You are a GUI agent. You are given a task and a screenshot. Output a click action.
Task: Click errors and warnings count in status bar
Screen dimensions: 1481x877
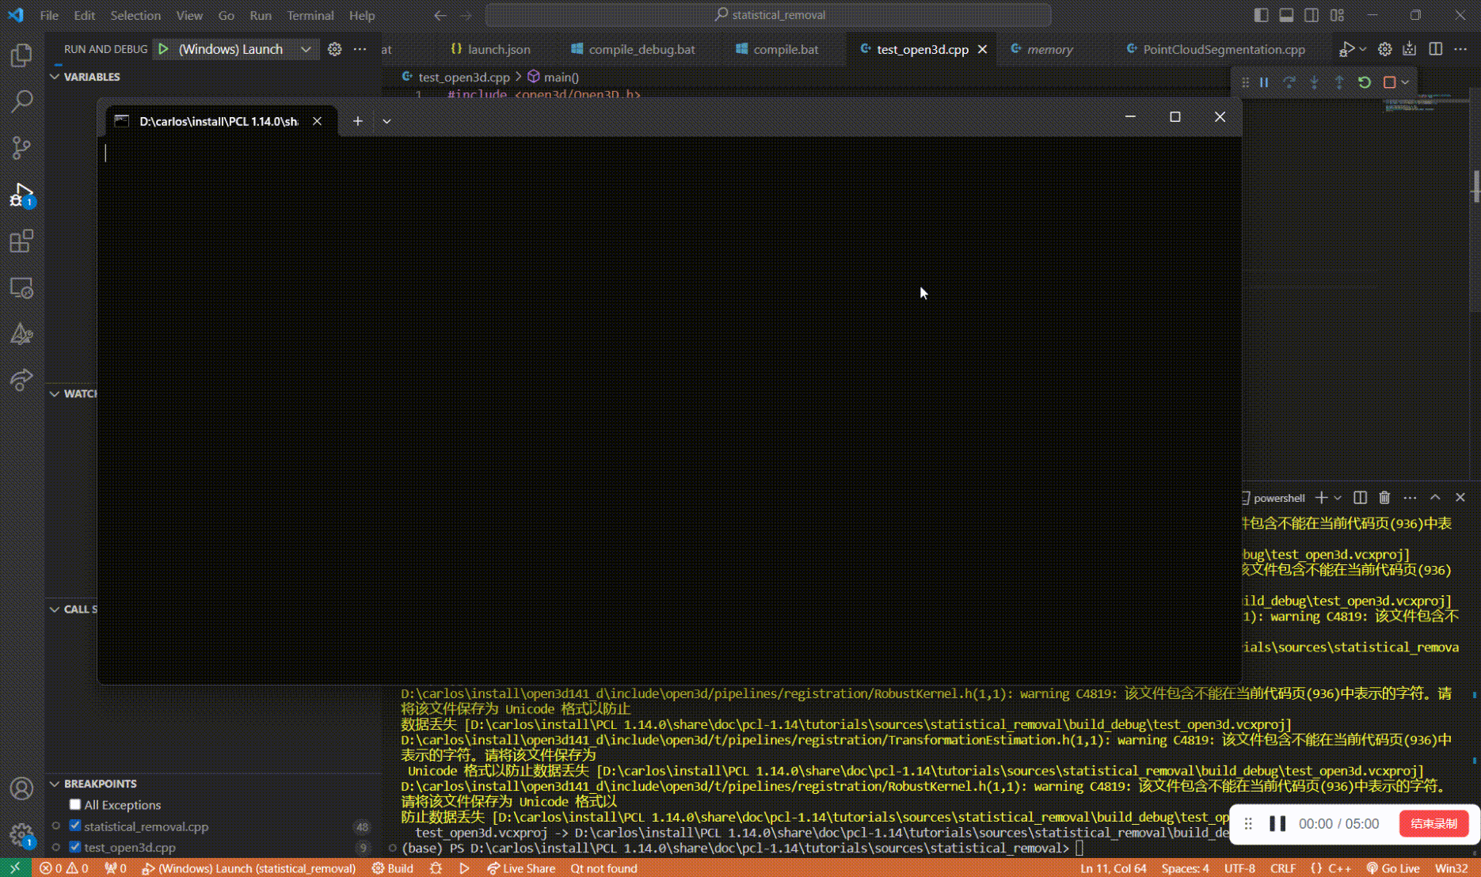pos(63,868)
